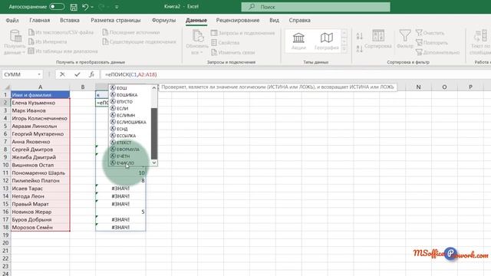Open the Undo history dropdown arrow
The width and height of the screenshot is (491, 276).
coord(92,7)
